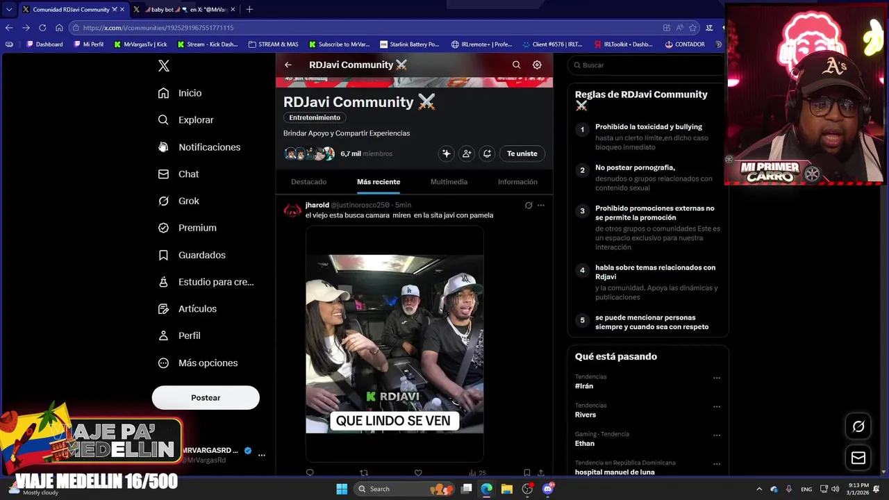Open a new browser tab
The height and width of the screenshot is (500, 889).
tap(249, 10)
